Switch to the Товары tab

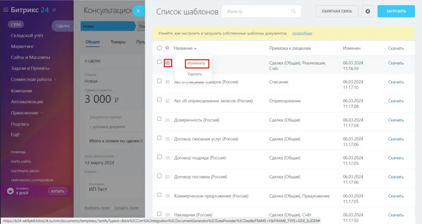tap(118, 42)
